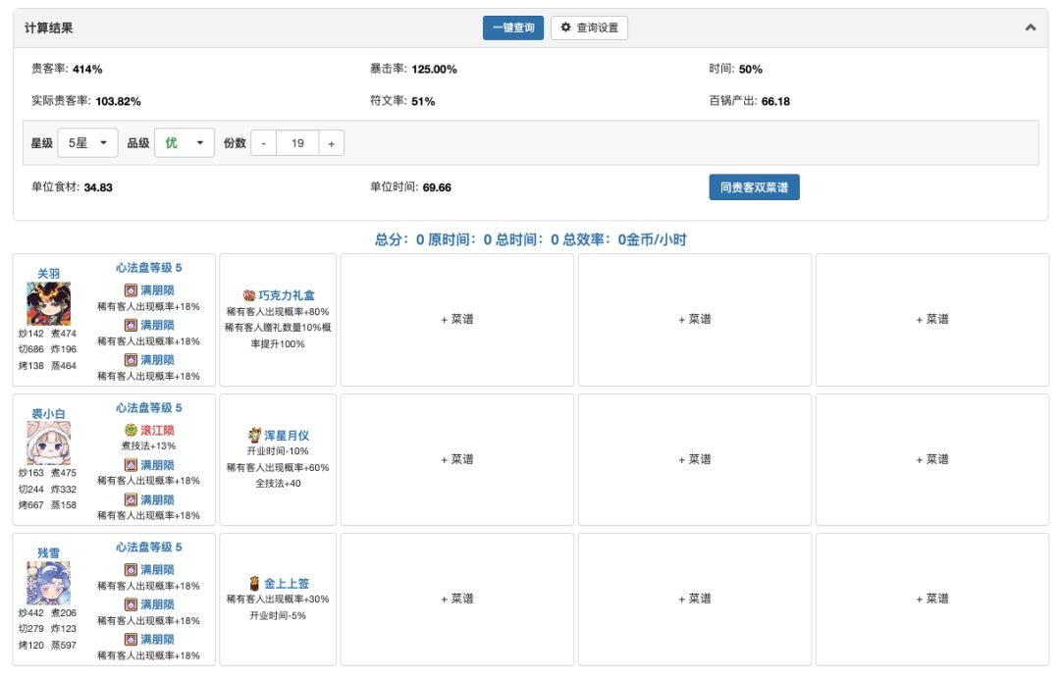The width and height of the screenshot is (1060, 679).
Task: Select the 巧克力礼盒 equipment icon
Action: tap(249, 295)
